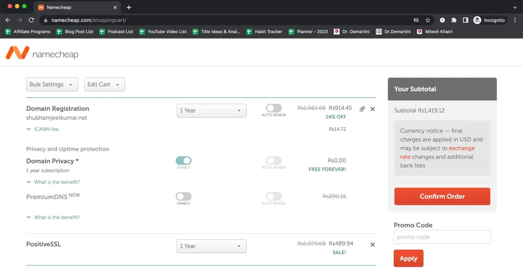Click the Rs489.94 PositiveSSL price
Image resolution: width=523 pixels, height=275 pixels.
pos(341,244)
